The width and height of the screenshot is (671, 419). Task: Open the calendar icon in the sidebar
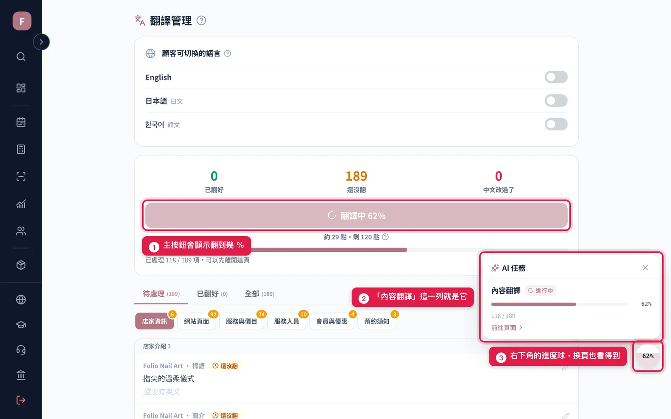[x=21, y=122]
